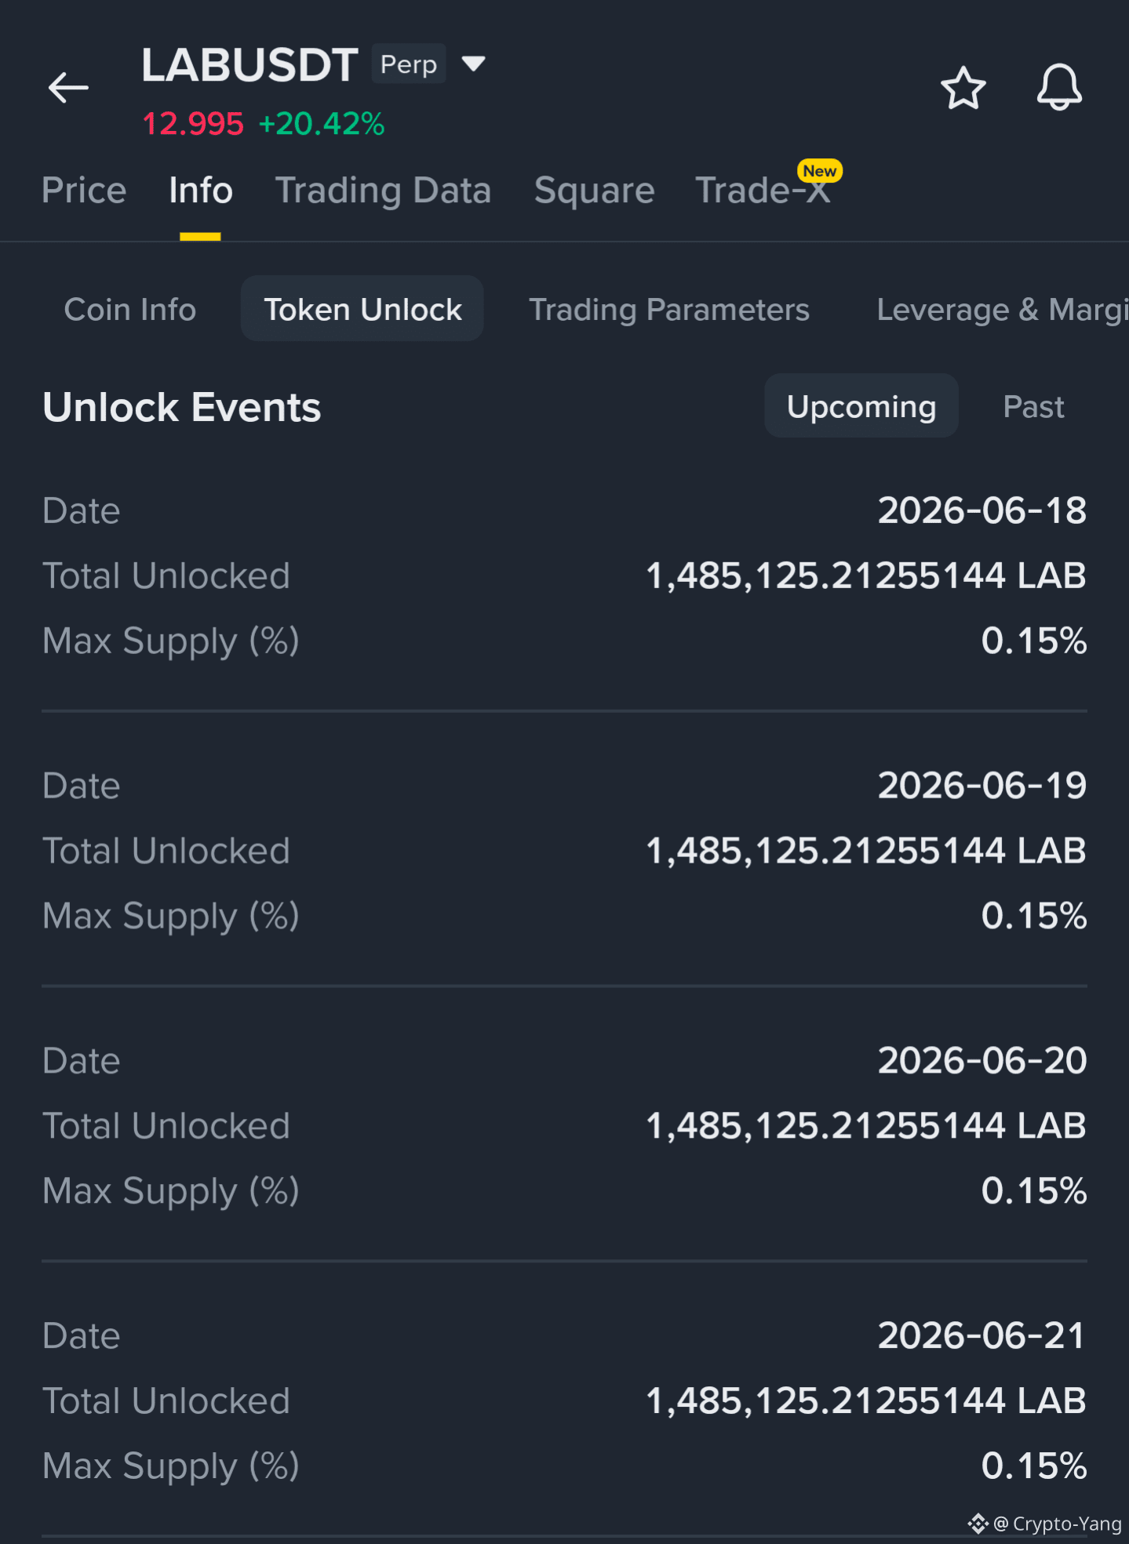Screen dimensions: 1129x1544
Task: Expand the LABUSDT pair dropdown arrow
Action: pyautogui.click(x=473, y=63)
